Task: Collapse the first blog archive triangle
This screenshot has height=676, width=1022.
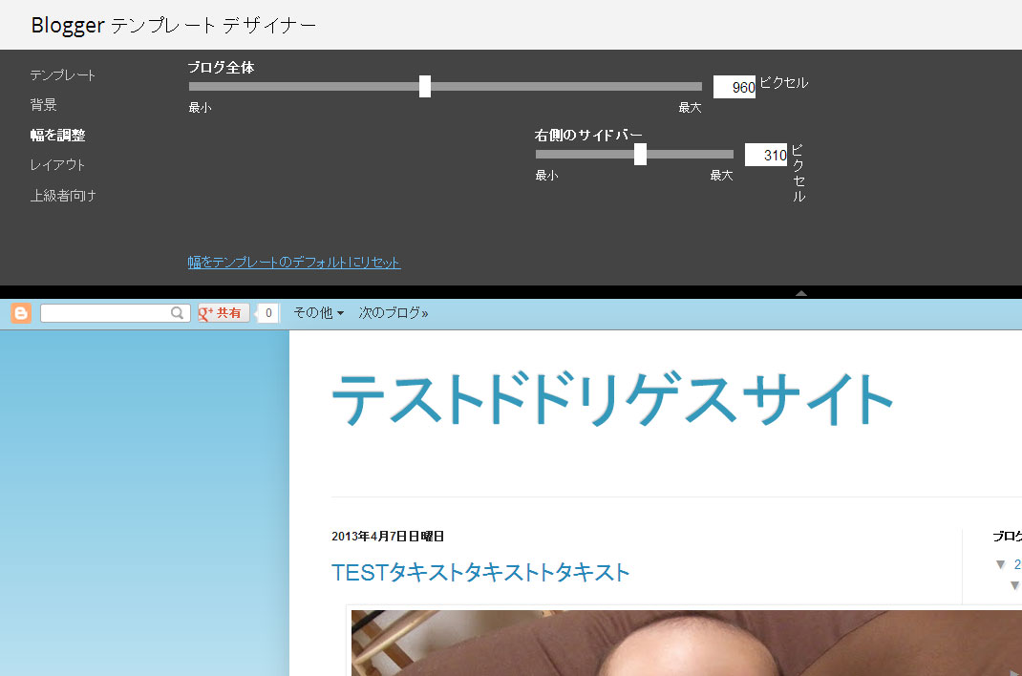Action: [1000, 564]
